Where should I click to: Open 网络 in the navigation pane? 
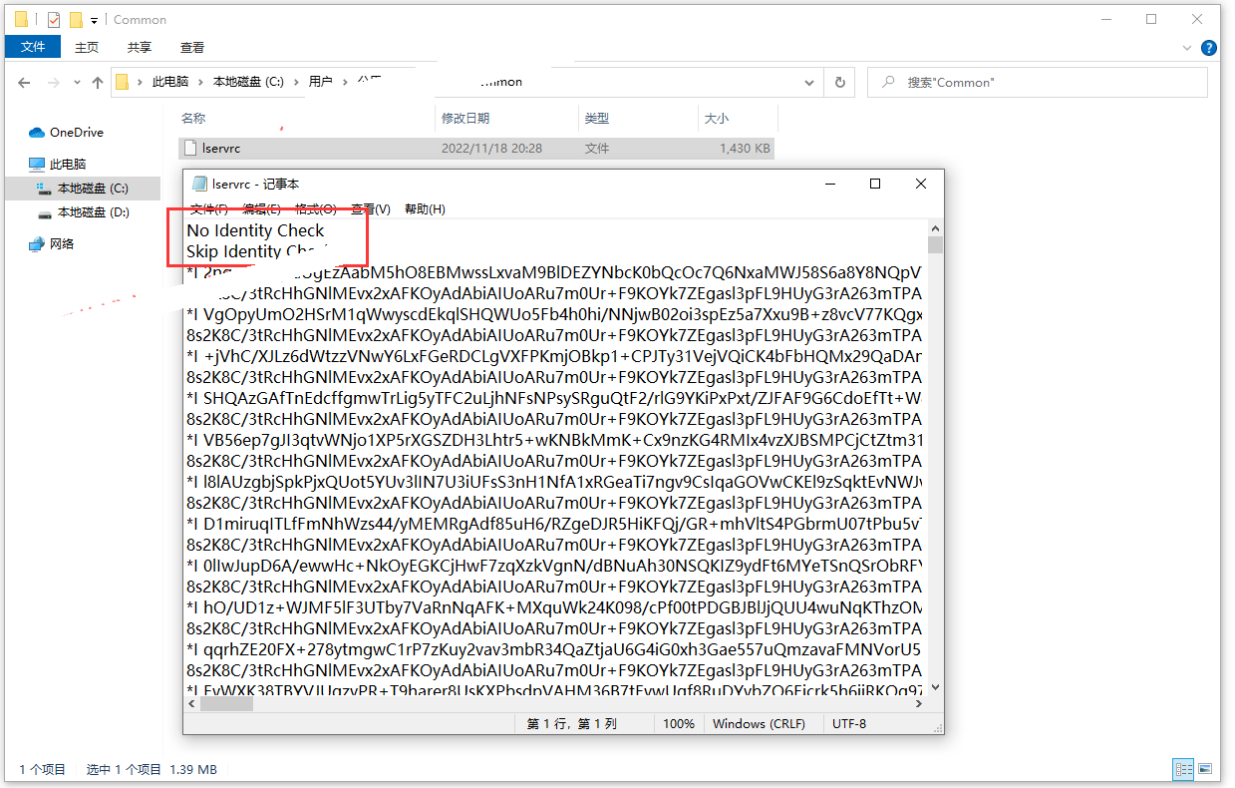(62, 243)
